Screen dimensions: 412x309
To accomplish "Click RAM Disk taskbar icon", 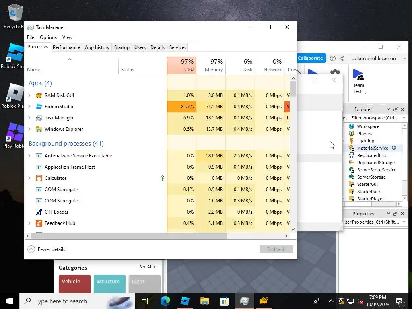I will coord(264,301).
